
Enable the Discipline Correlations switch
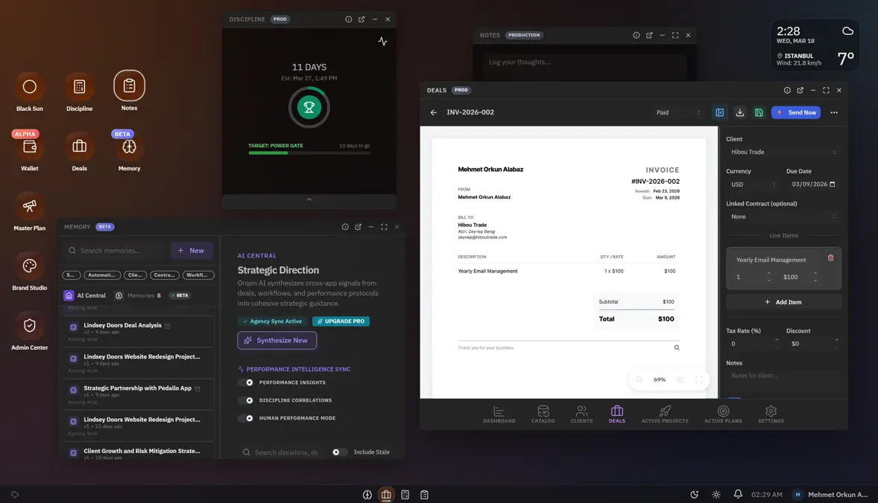pyautogui.click(x=246, y=400)
